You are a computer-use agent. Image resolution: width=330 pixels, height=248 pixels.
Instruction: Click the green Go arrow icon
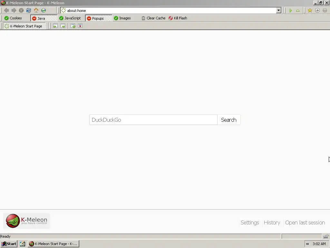pos(291,11)
